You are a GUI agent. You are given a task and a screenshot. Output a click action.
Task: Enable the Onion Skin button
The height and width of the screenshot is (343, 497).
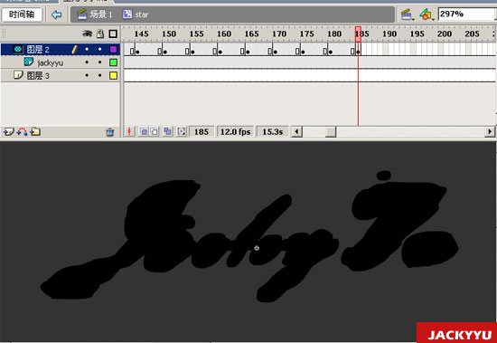144,131
